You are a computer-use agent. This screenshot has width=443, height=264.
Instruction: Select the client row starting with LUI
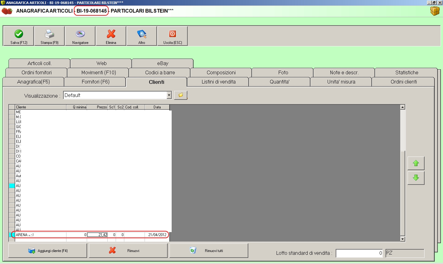click(18, 122)
